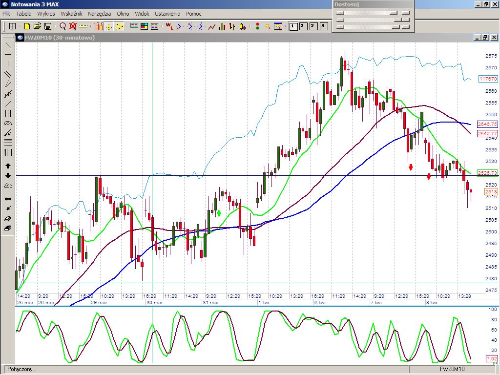This screenshot has width=500, height=375.
Task: Click the 2546.75 price label on axis
Action: pos(487,124)
